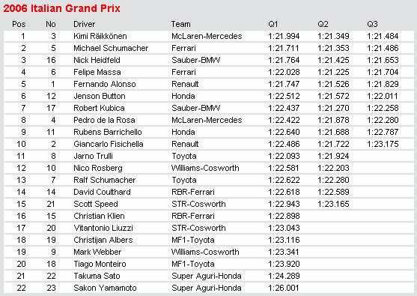The height and width of the screenshot is (296, 417).
Task: Click on Michael Schumacher's name
Action: click(x=111, y=48)
